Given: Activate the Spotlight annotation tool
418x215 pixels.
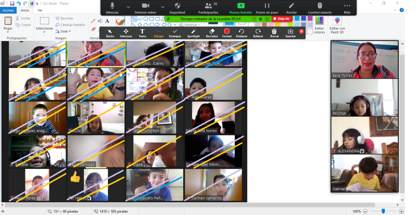Looking at the screenshot, I should click(x=193, y=33).
